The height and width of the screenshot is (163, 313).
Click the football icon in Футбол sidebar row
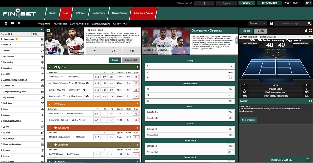pos(42,45)
